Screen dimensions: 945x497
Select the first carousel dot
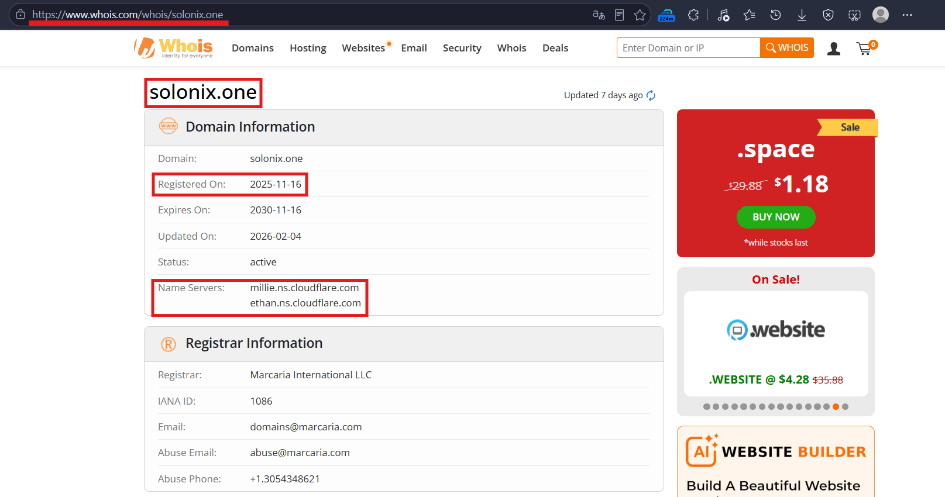(x=707, y=407)
